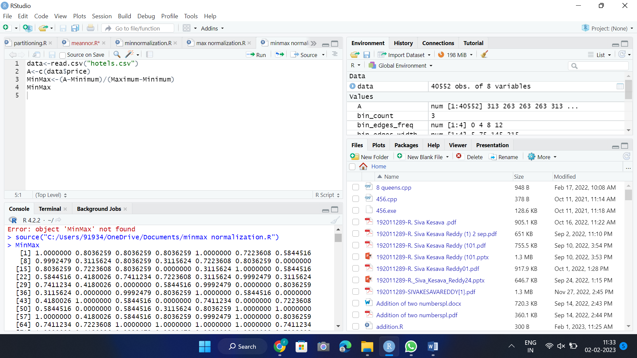Toggle the Source on Save checkbox

pyautogui.click(x=62, y=55)
